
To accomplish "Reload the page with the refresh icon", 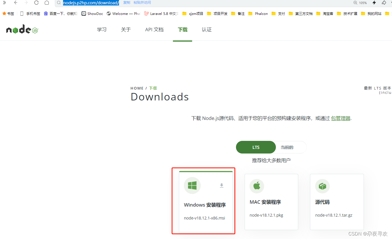I will coord(36,3).
